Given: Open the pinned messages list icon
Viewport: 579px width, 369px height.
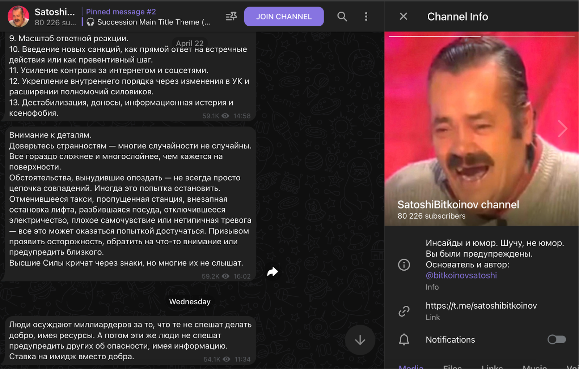Looking at the screenshot, I should (231, 16).
